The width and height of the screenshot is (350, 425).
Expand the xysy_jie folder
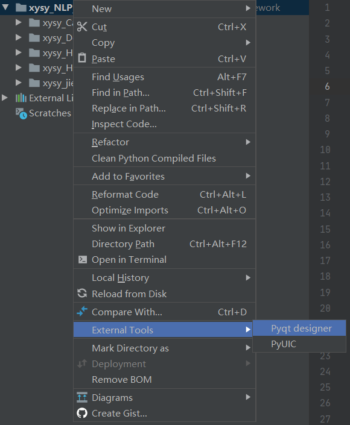[19, 83]
